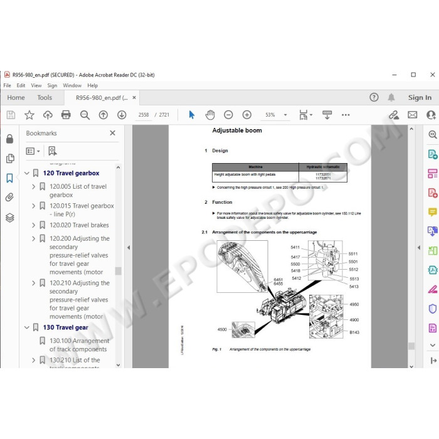Click the Save file icon
439x439 pixels.
tap(11, 115)
